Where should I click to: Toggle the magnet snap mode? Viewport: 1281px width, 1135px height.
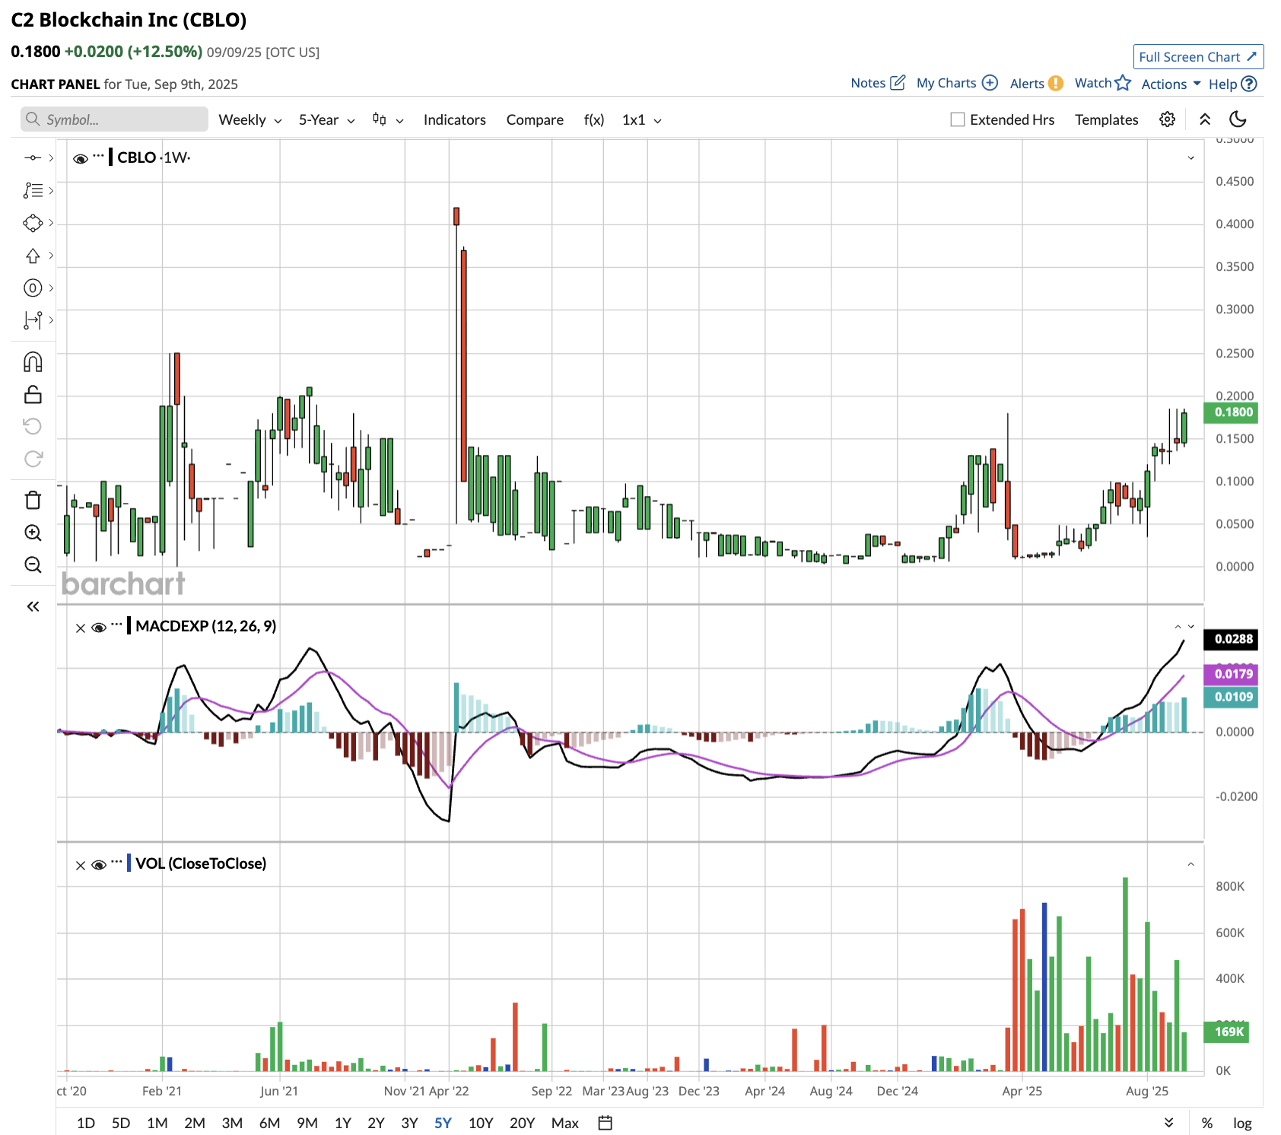[x=33, y=362]
